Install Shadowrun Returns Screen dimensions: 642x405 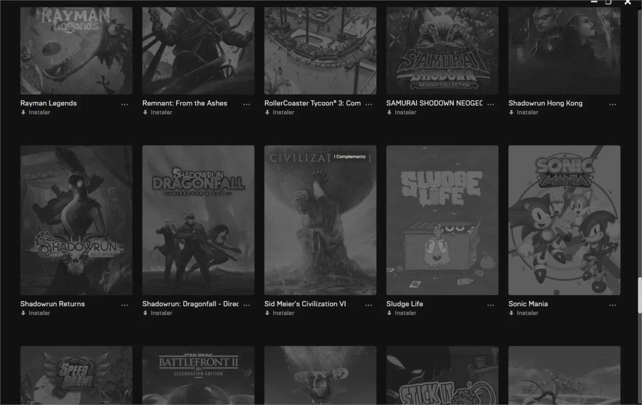click(35, 313)
